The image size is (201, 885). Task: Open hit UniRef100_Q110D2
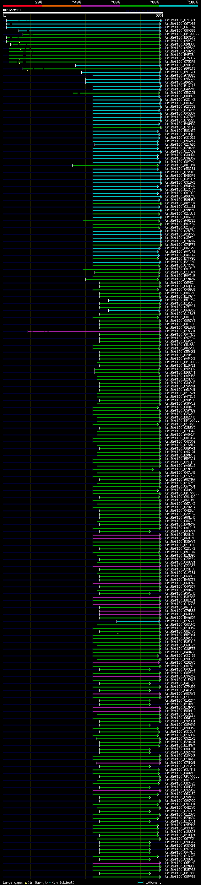click(180, 152)
